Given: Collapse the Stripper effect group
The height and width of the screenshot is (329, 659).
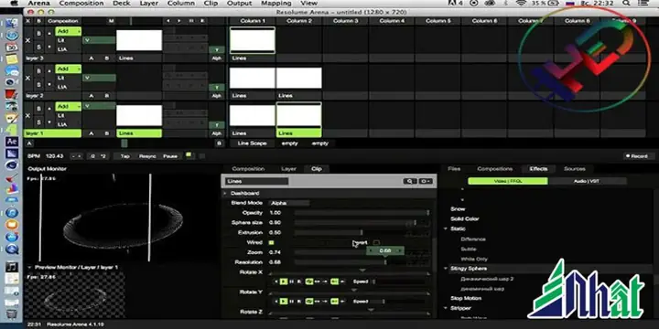Looking at the screenshot, I should [446, 308].
